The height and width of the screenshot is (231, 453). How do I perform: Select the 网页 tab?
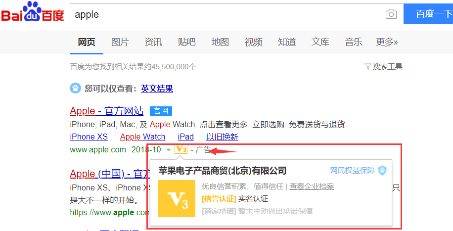pyautogui.click(x=87, y=42)
